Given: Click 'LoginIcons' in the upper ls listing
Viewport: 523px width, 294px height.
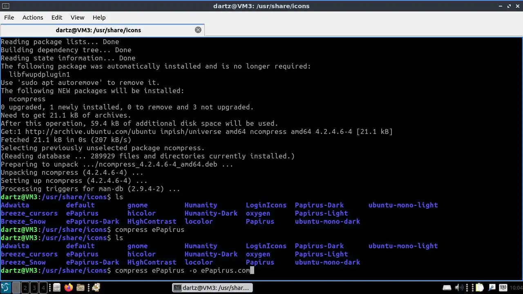Looking at the screenshot, I should 266,205.
